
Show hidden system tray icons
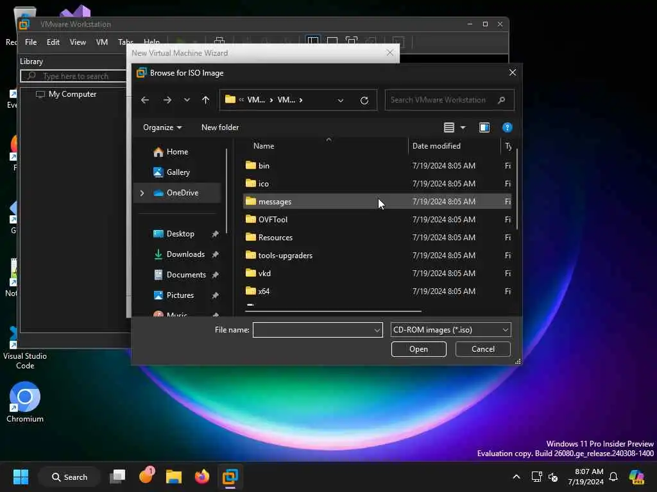click(x=516, y=477)
